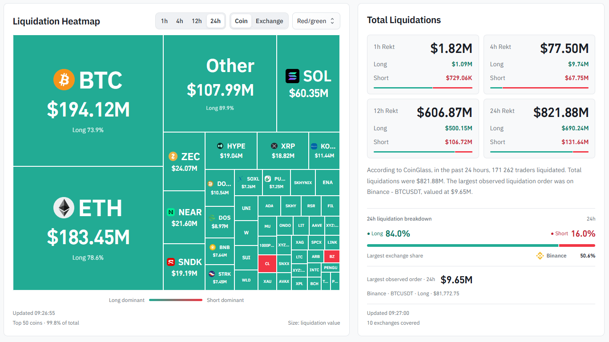Click the 1h Rekt long/short ratio bar

click(x=423, y=88)
